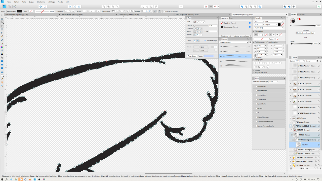Open layer blend mode Normal dropdown
Viewport: 322px width, 181px height.
click(x=310, y=61)
